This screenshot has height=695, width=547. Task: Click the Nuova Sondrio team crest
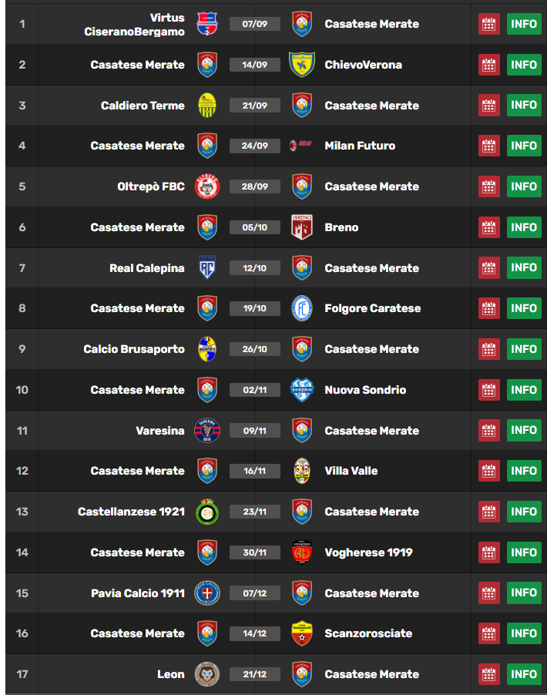(302, 390)
